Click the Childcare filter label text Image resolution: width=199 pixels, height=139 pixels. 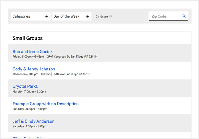point(101,17)
